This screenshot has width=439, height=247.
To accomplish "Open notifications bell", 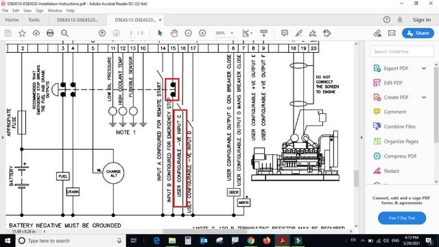I will pos(400,20).
